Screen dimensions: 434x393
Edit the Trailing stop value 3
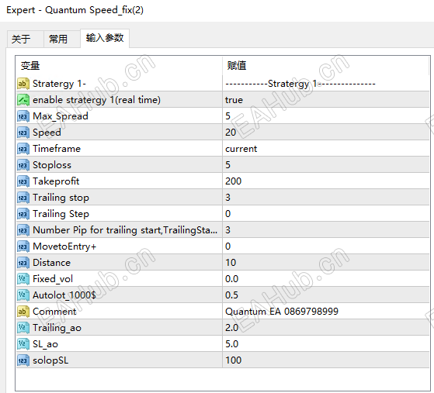(326, 198)
